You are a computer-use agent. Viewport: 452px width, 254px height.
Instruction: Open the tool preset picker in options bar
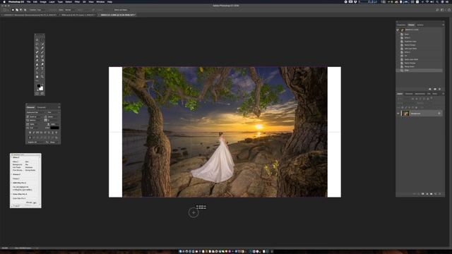coord(5,10)
